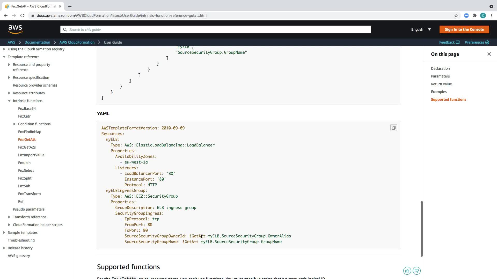This screenshot has height=279, width=497.
Task: Reload the current page
Action: tap(22, 16)
